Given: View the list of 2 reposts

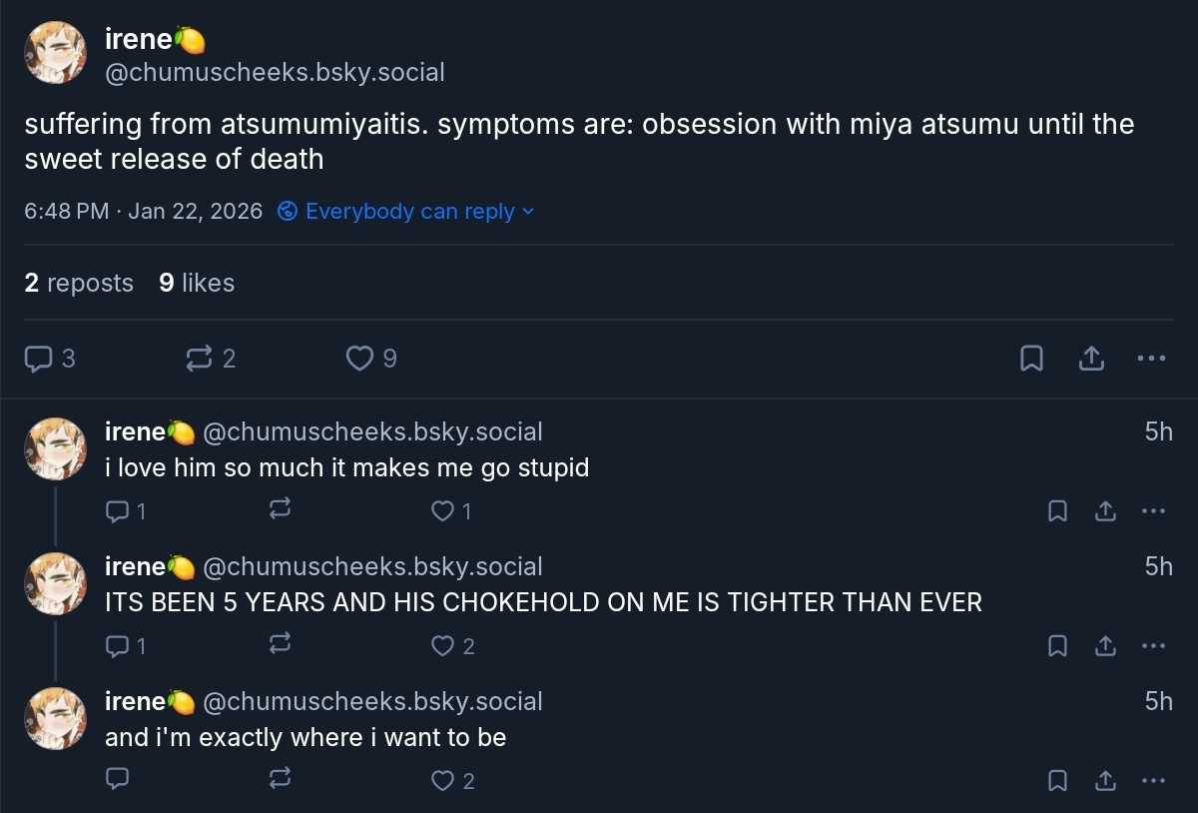Looking at the screenshot, I should pyautogui.click(x=79, y=284).
